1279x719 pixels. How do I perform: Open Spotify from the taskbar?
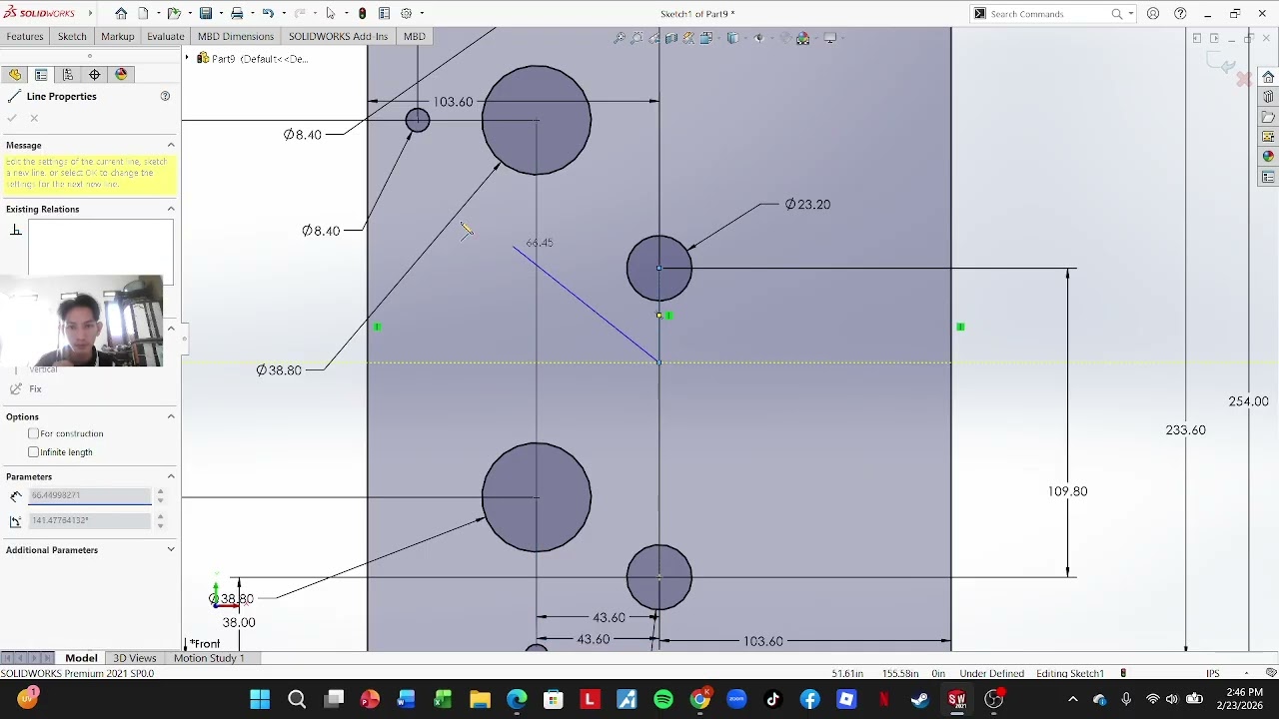click(x=663, y=699)
